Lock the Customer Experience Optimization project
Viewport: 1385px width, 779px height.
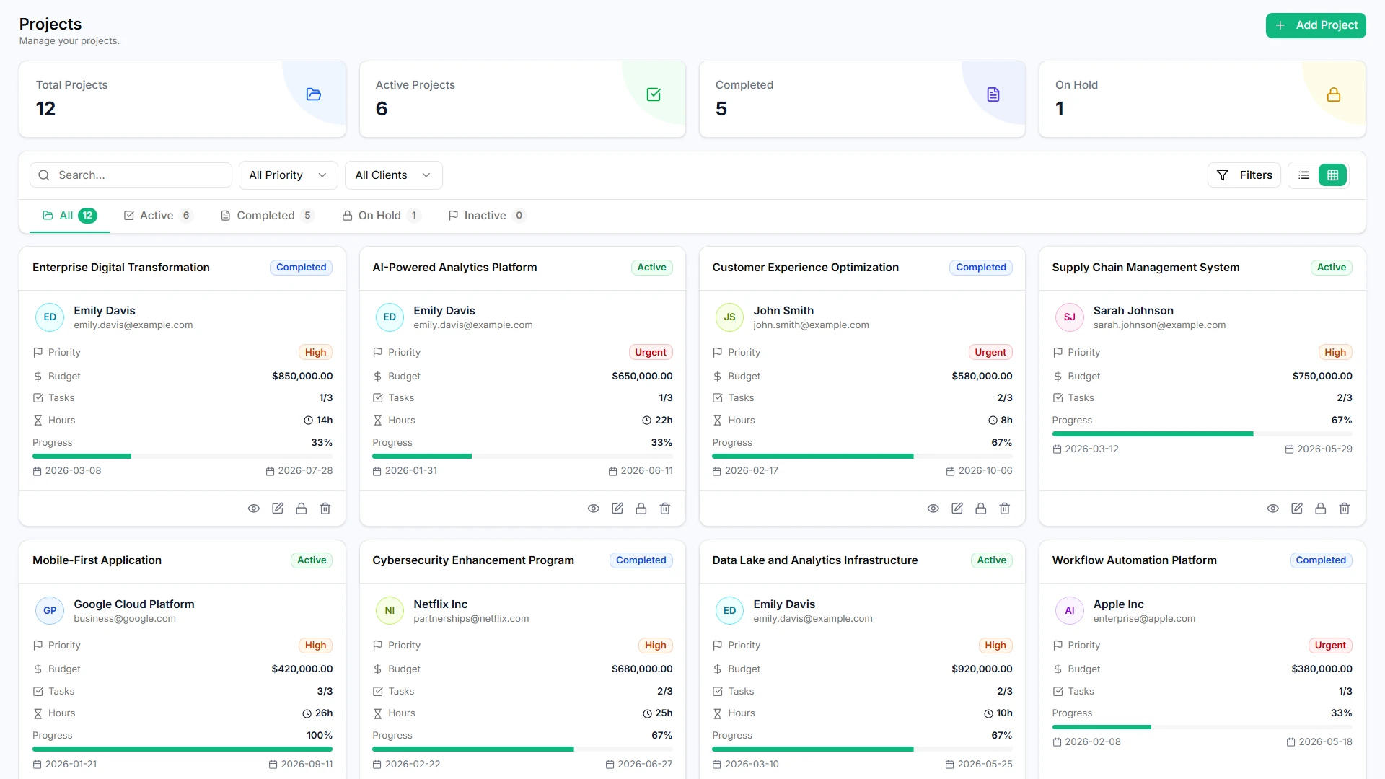tap(981, 509)
